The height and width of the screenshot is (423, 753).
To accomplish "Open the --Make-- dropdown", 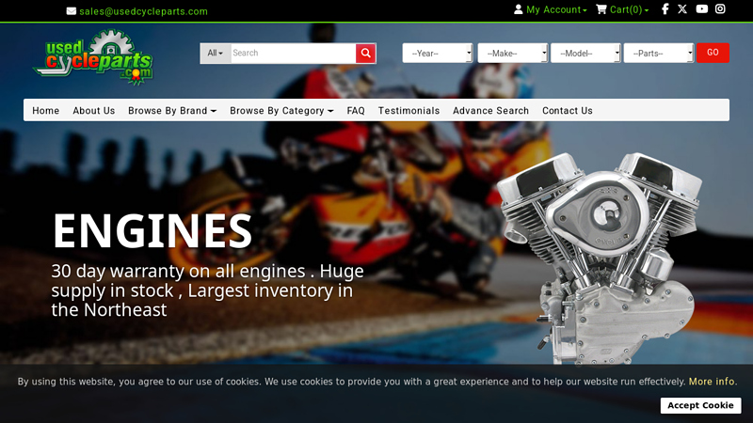I will [512, 54].
